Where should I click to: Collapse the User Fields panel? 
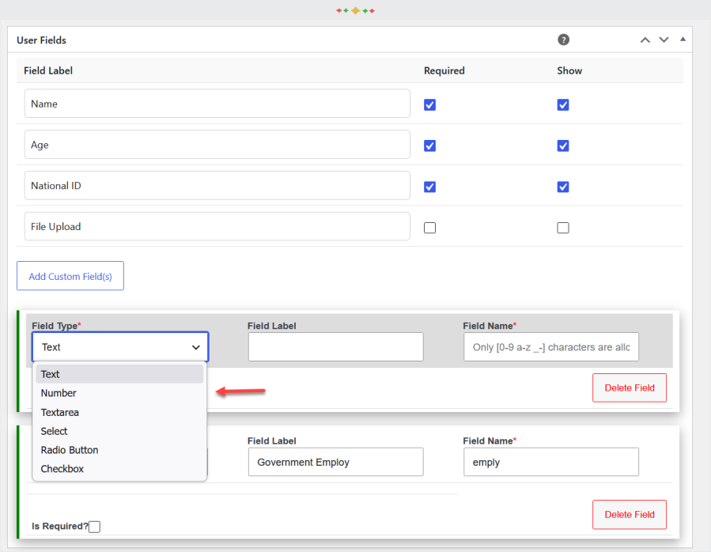pos(683,40)
